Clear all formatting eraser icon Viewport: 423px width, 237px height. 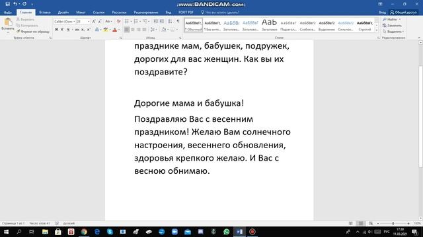click(118, 21)
